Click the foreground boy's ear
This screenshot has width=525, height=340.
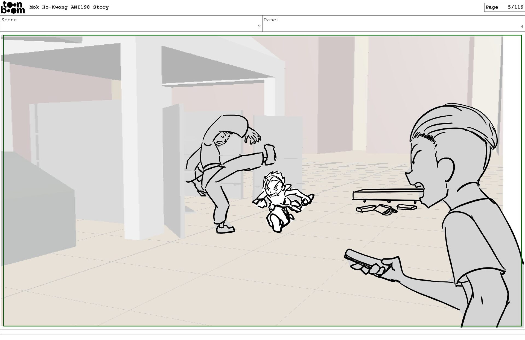pos(446,170)
